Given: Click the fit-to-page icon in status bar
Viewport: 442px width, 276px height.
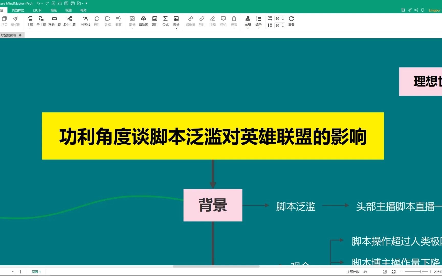Looking at the screenshot, I should pyautogui.click(x=385, y=272).
